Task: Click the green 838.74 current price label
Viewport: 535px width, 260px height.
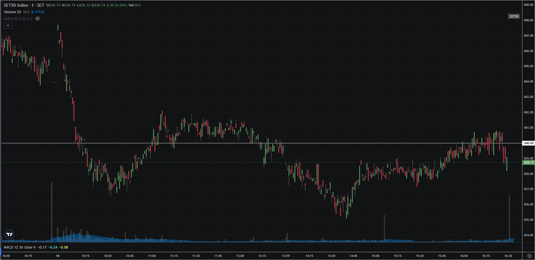Action: [529, 162]
